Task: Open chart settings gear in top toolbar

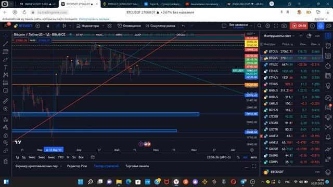Action: (x=267, y=26)
